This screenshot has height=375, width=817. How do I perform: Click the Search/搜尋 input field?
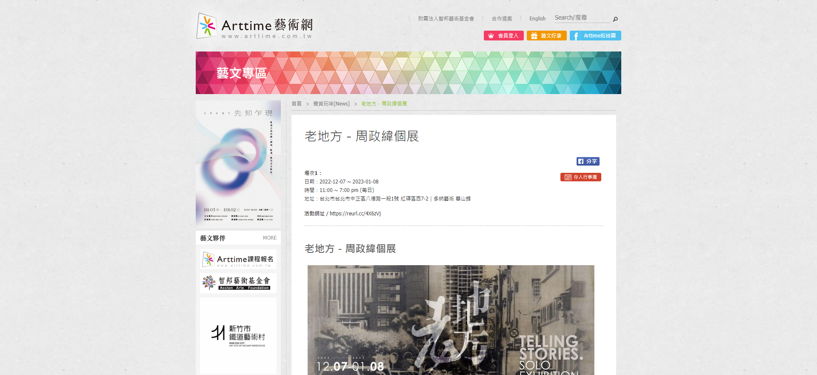coord(582,18)
